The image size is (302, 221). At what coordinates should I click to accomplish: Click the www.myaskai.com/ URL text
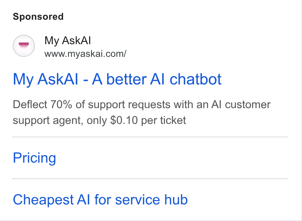tap(85, 54)
